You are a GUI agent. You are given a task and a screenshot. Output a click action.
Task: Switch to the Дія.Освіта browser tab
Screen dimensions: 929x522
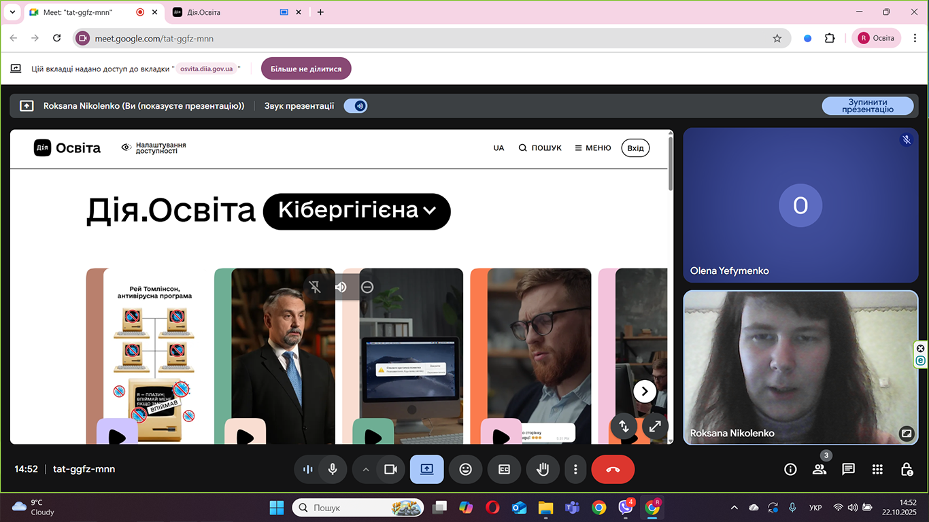click(x=224, y=12)
